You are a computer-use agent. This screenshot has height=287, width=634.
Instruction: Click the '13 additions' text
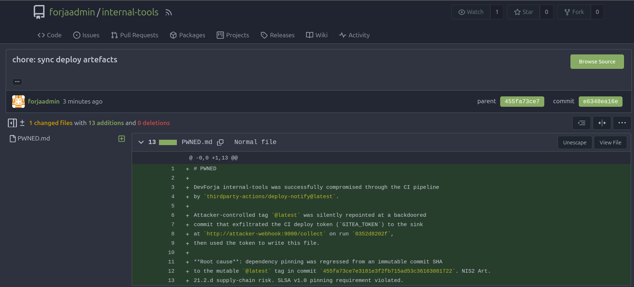click(106, 123)
